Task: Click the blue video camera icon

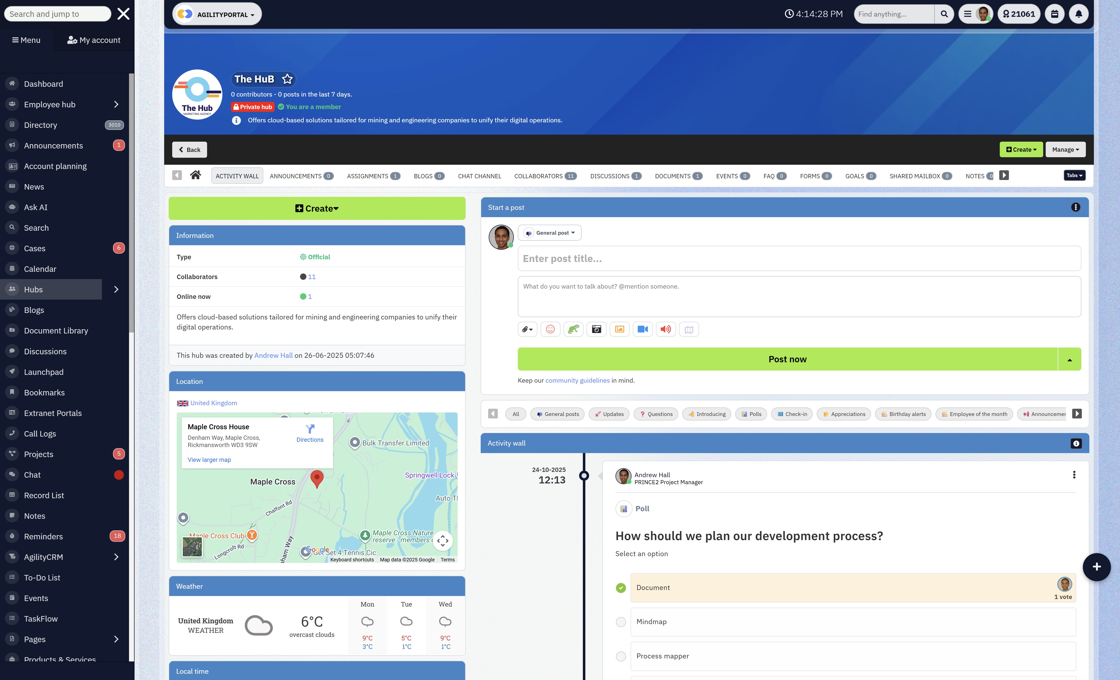Action: pos(642,329)
